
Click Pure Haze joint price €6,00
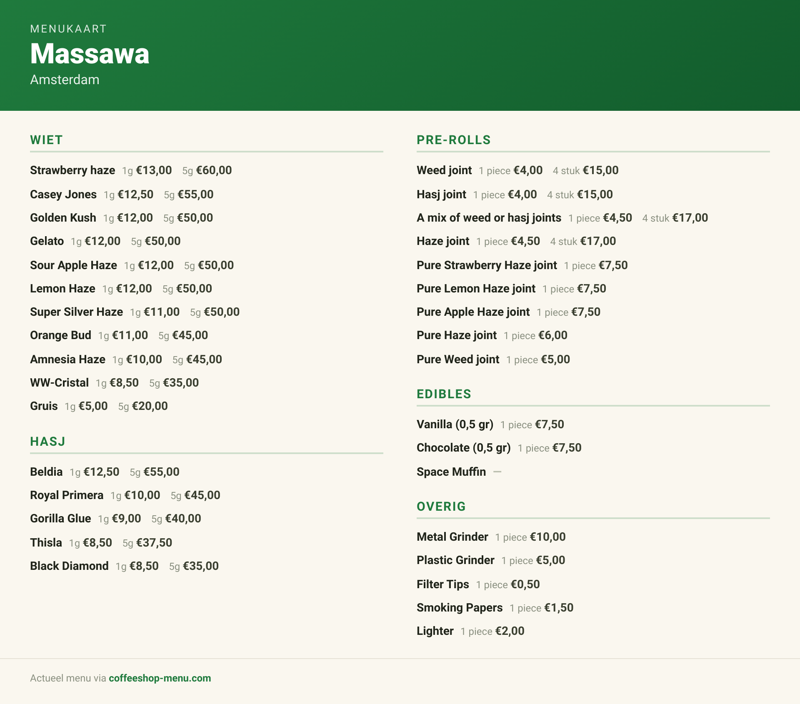(x=553, y=335)
